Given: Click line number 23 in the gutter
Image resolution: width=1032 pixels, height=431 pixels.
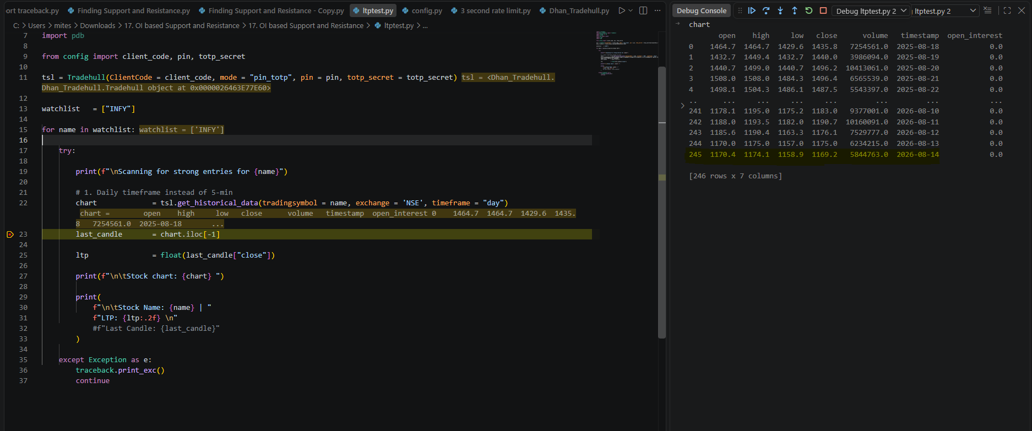Looking at the screenshot, I should [x=23, y=234].
